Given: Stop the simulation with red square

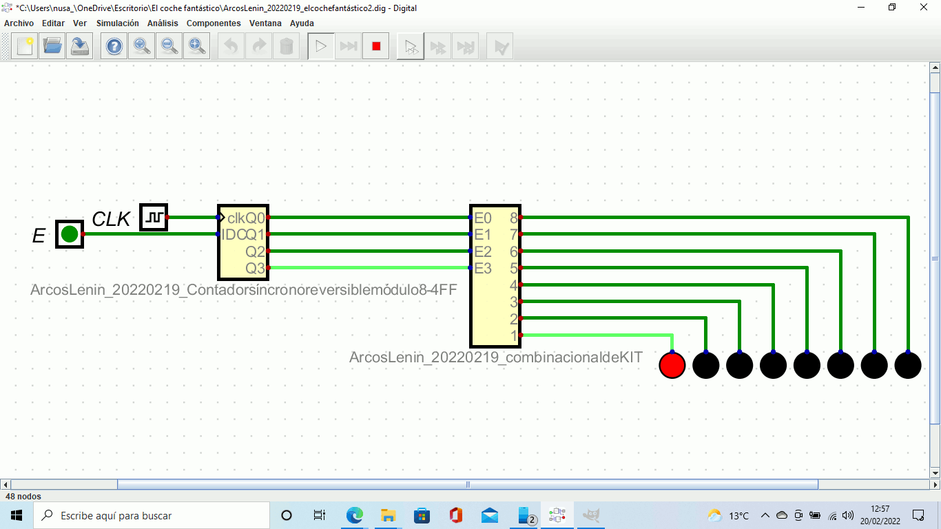Looking at the screenshot, I should (376, 47).
